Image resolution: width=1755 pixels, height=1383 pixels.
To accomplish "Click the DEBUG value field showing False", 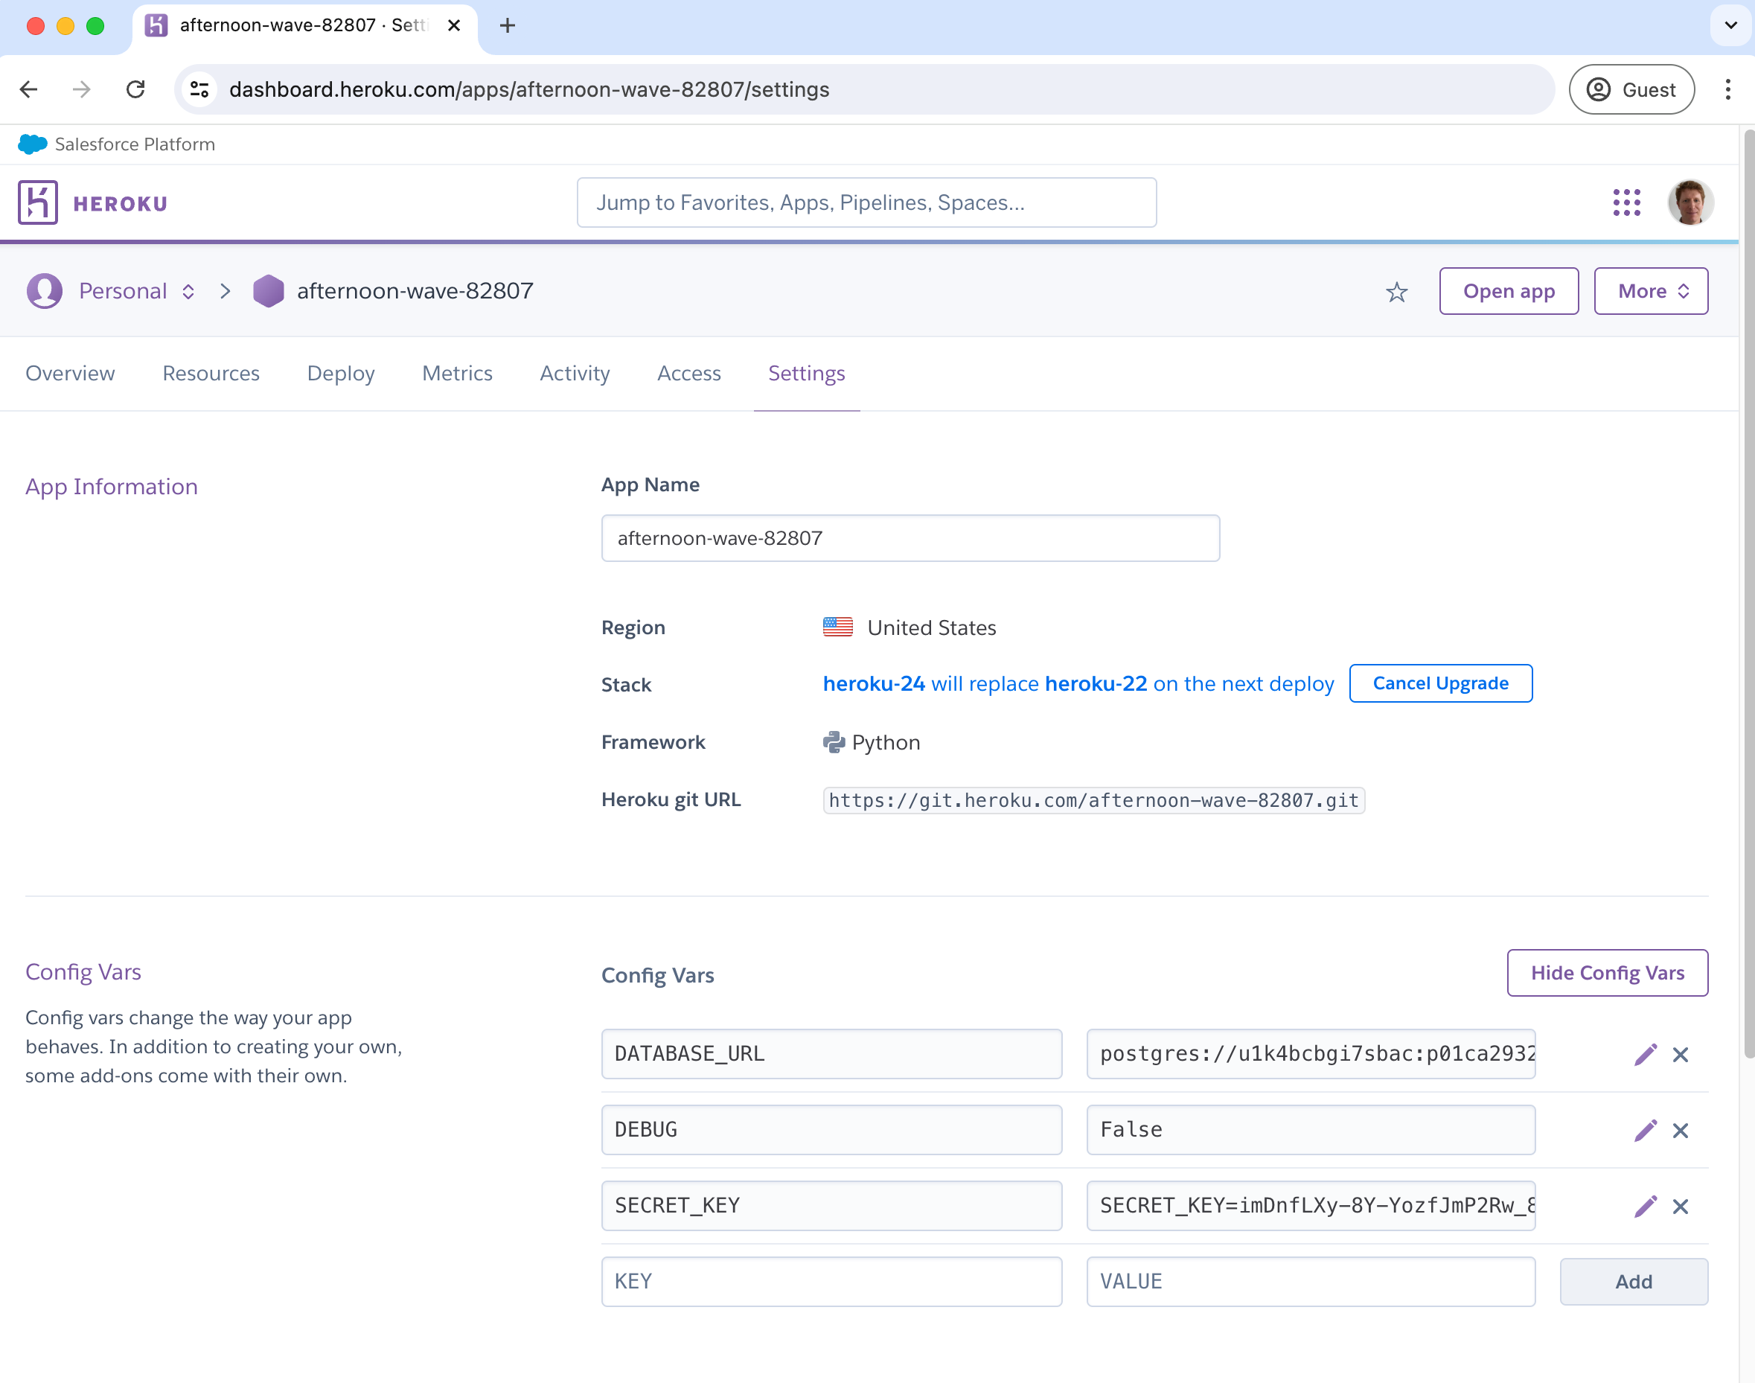I will click(x=1311, y=1131).
